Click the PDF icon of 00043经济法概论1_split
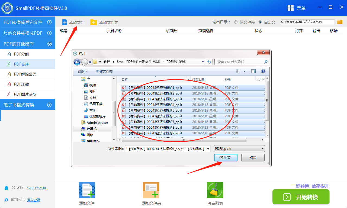 pos(124,88)
